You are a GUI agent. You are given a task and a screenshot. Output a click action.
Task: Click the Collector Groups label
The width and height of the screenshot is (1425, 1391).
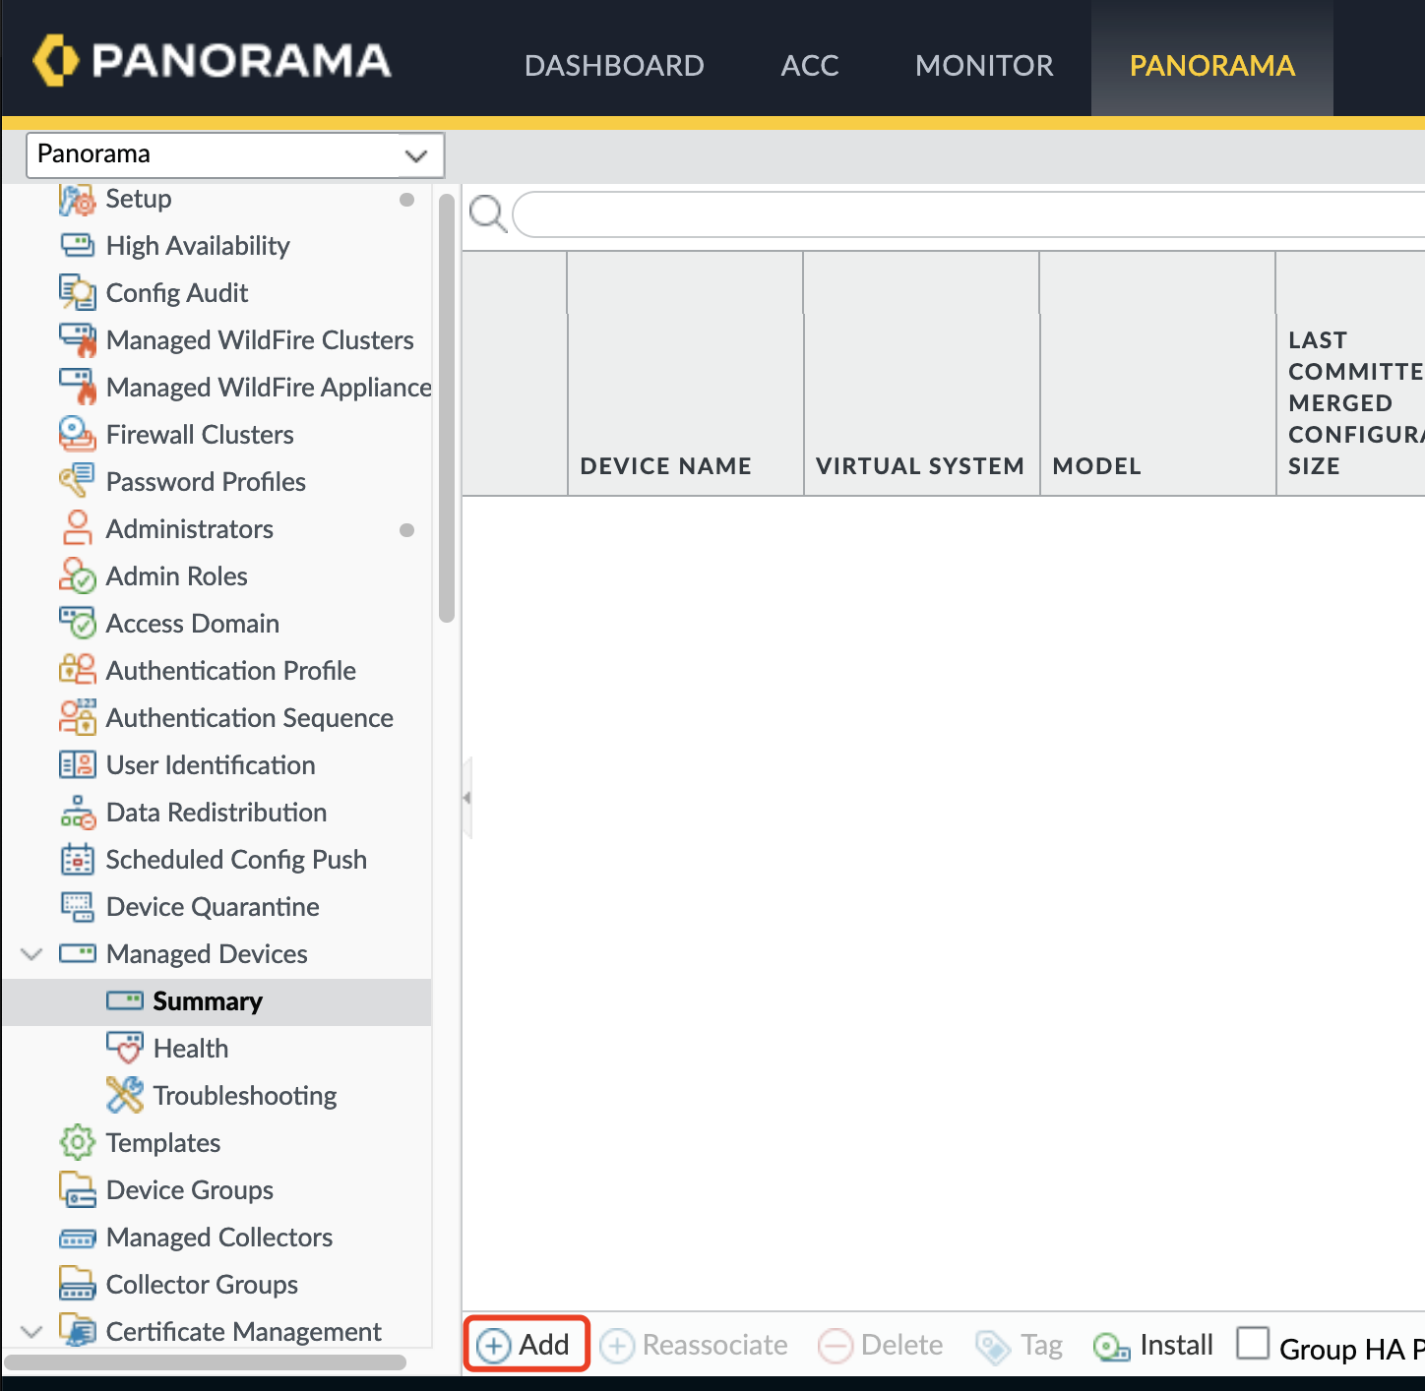[202, 1285]
